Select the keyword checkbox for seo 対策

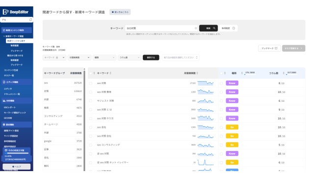point(91,83)
